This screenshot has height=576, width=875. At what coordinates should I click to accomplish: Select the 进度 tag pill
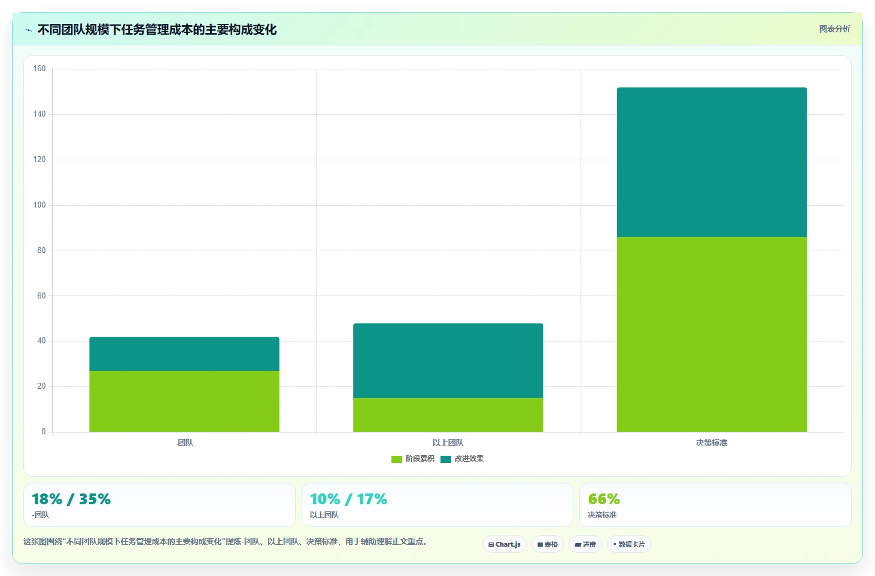585,544
